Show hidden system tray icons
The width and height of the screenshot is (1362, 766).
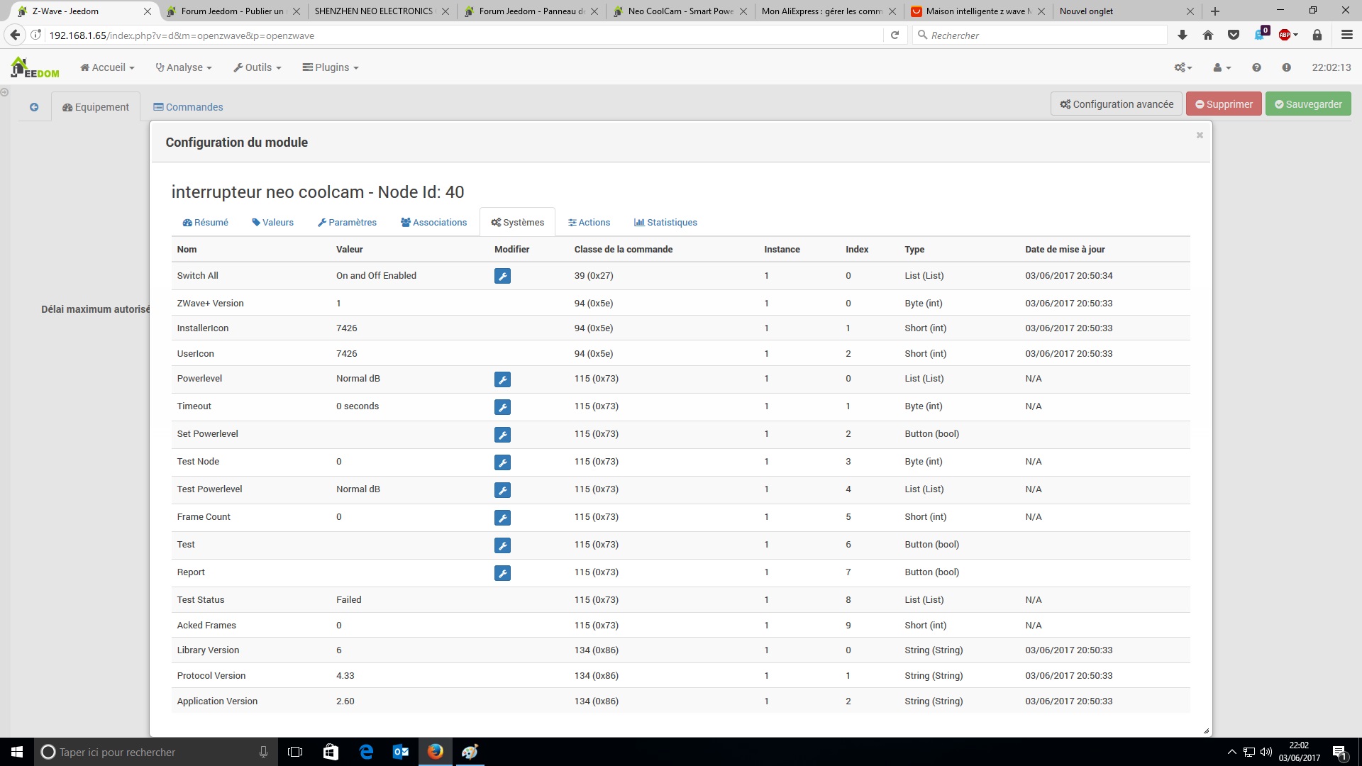(1231, 752)
